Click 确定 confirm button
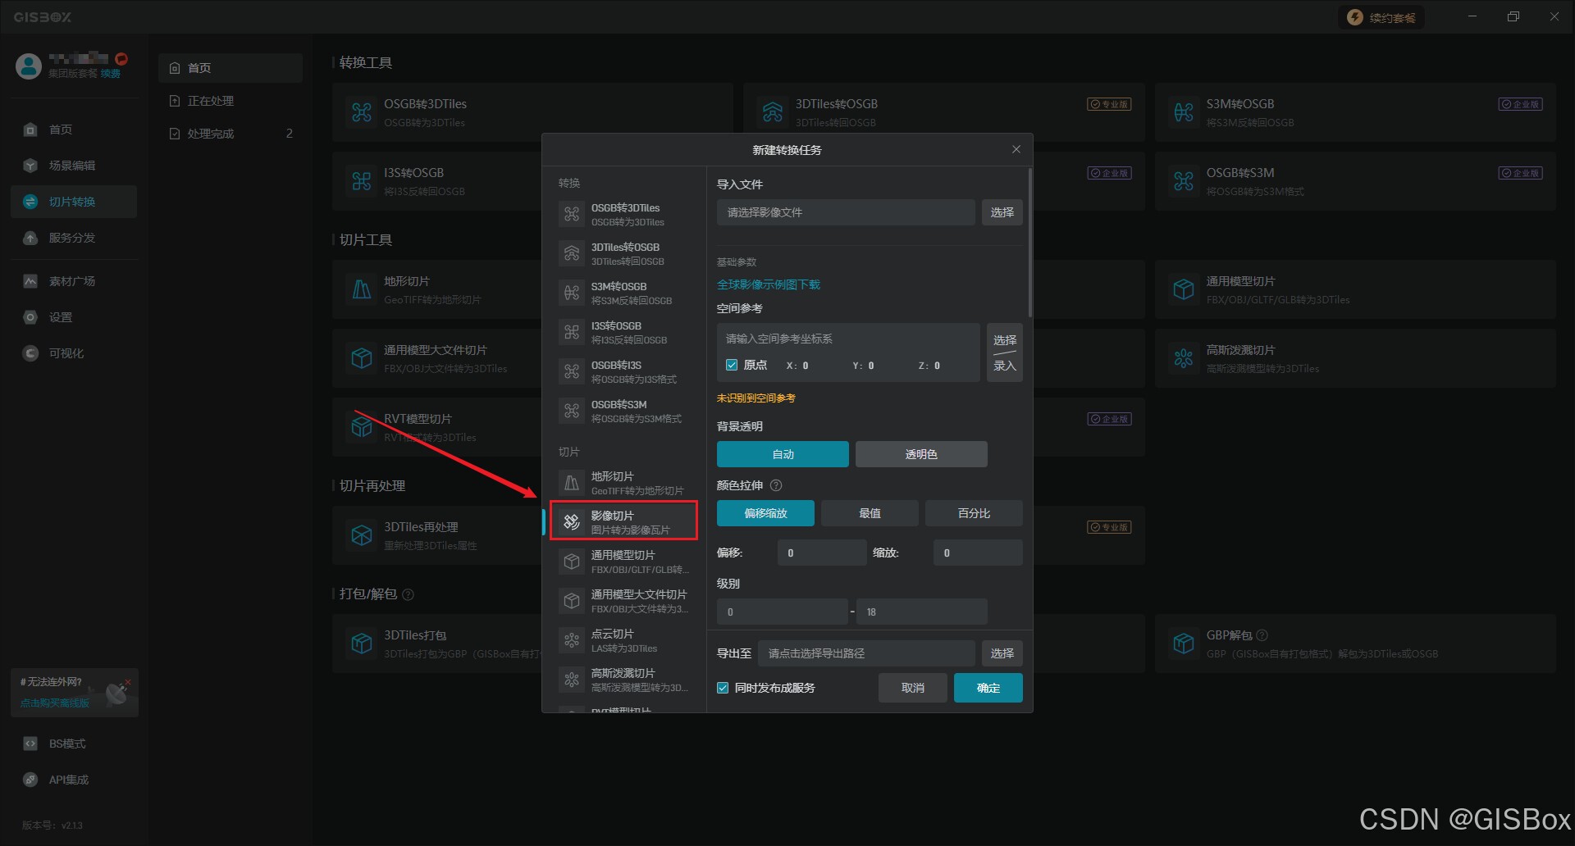The height and width of the screenshot is (846, 1575). (x=988, y=688)
